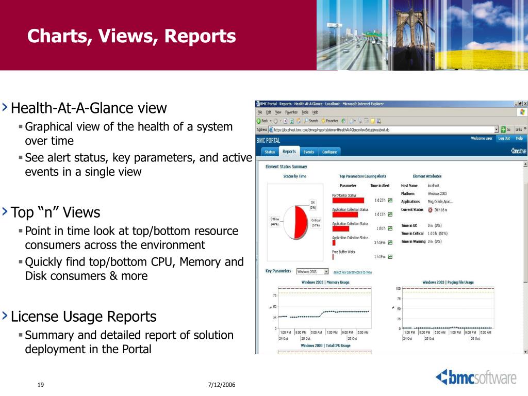The width and height of the screenshot is (528, 396).
Task: Open chart icon beside 3 h 59 m
Action: click(390, 243)
